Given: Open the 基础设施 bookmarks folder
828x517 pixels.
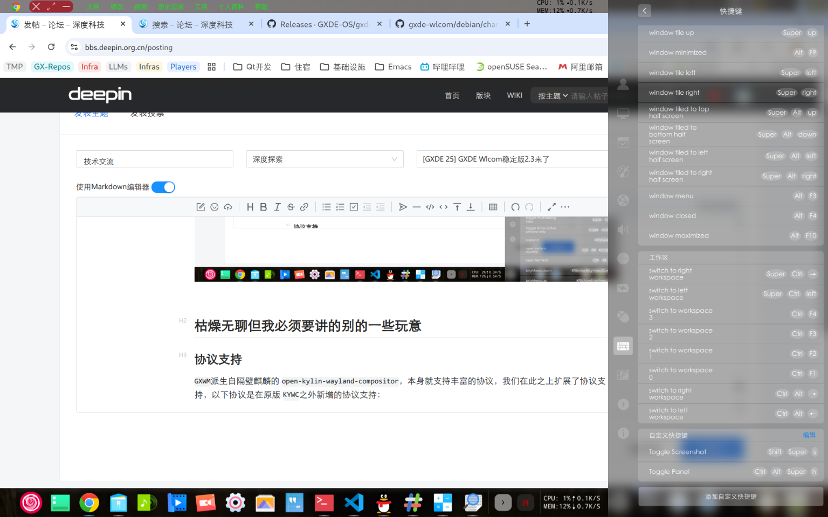Looking at the screenshot, I should pyautogui.click(x=343, y=67).
